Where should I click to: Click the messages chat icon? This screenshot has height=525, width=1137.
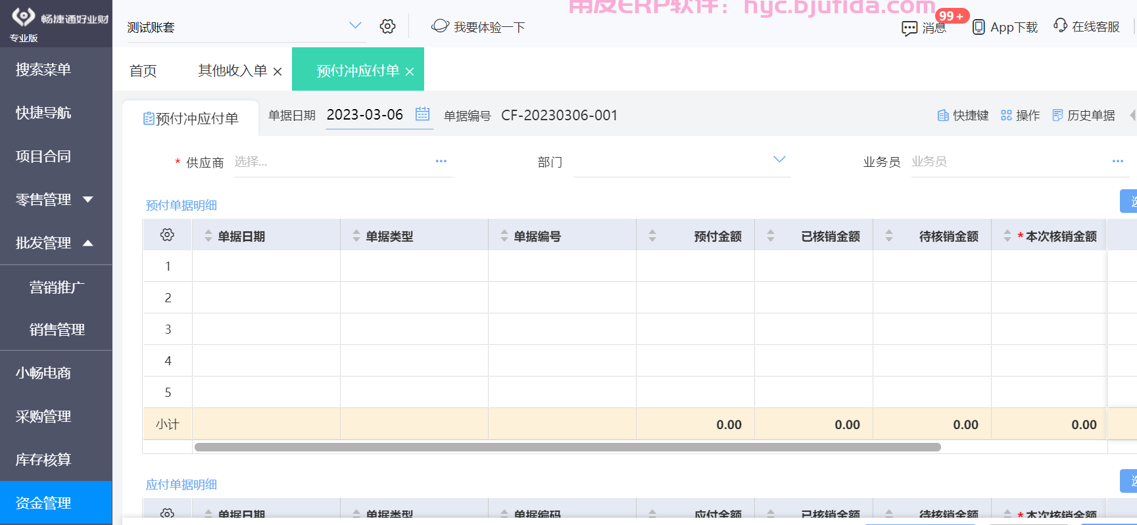[x=909, y=28]
